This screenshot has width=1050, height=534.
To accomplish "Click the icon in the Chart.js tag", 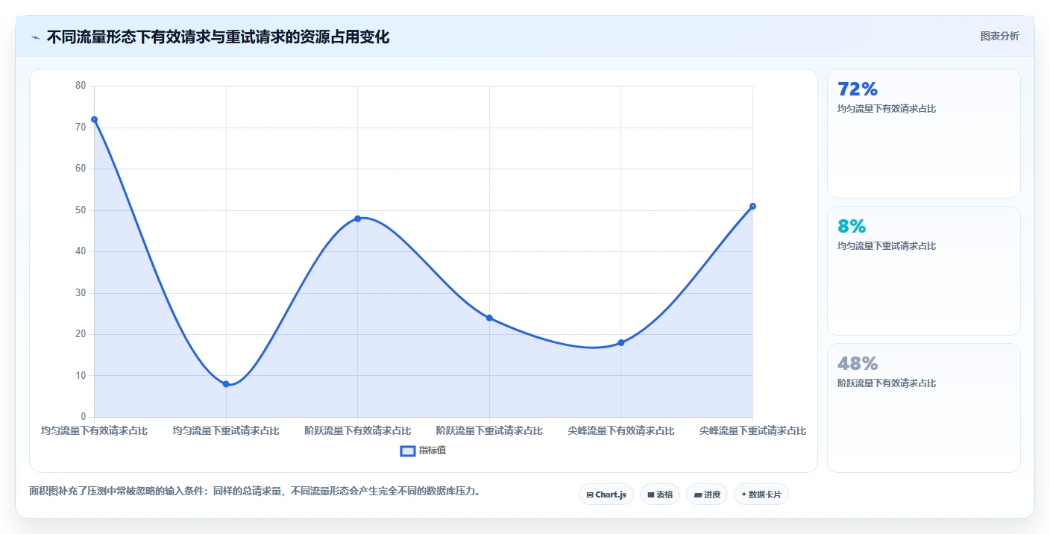I will (x=590, y=494).
